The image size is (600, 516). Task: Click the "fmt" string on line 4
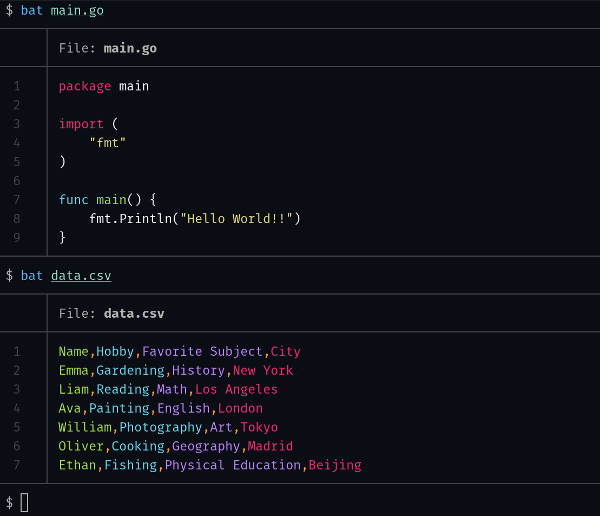(x=108, y=143)
